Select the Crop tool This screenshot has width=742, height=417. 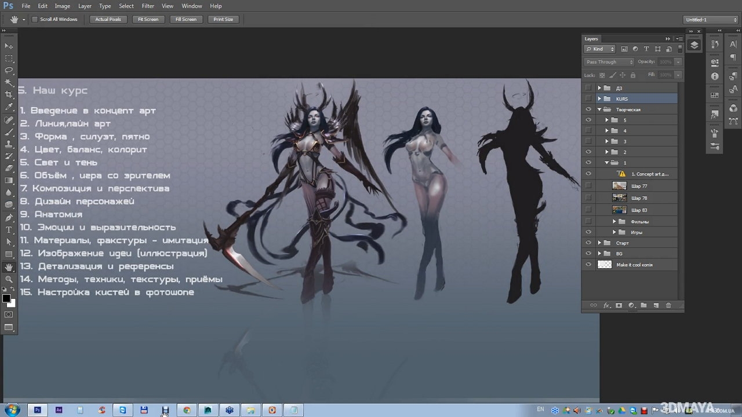point(9,94)
